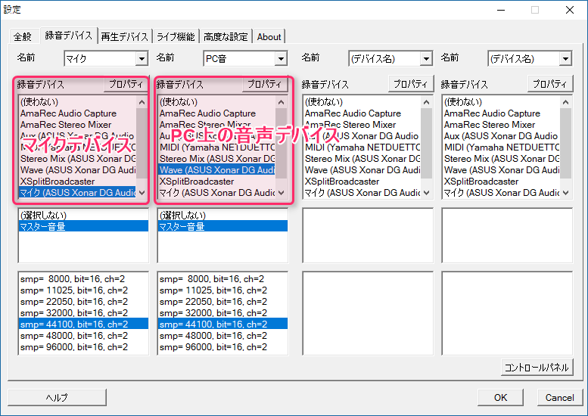Image resolution: width=588 pixels, height=416 pixels.
Task: Choose (選択しない) in second column mixer list
Action: tap(222, 215)
